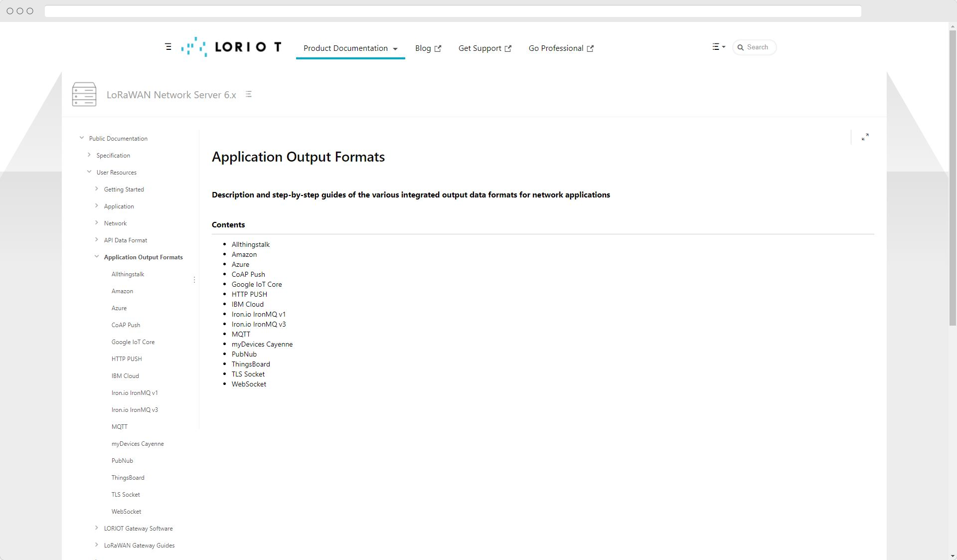This screenshot has width=957, height=560.
Task: Select CoAP Push in the sidebar tree
Action: pyautogui.click(x=126, y=325)
